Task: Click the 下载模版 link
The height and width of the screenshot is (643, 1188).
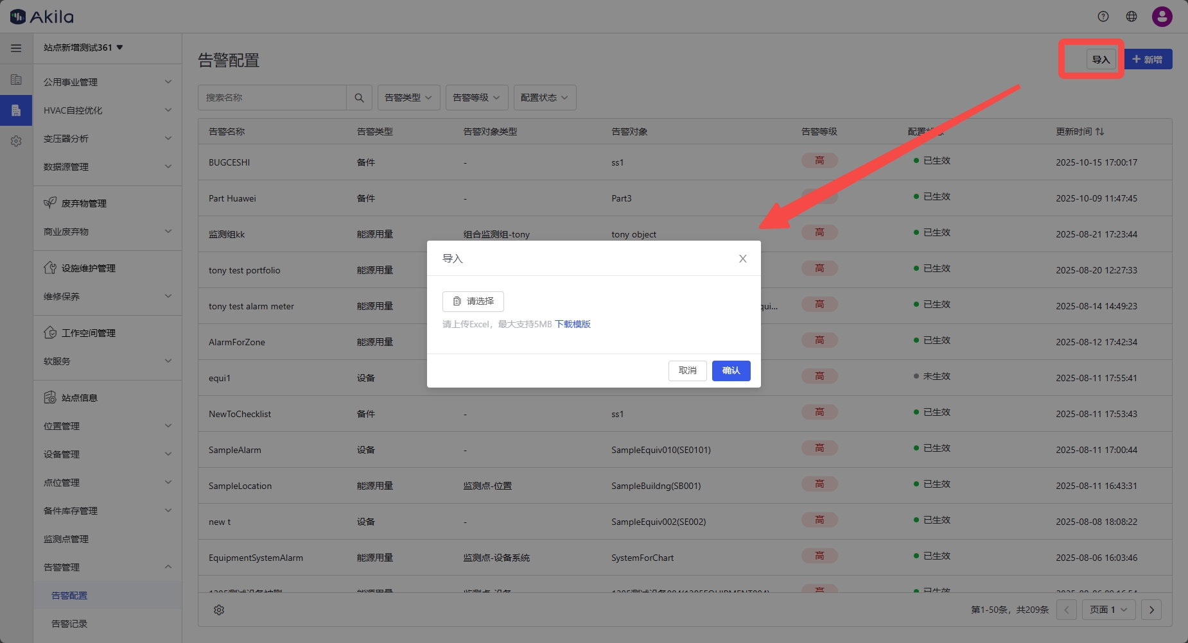Action: point(573,324)
